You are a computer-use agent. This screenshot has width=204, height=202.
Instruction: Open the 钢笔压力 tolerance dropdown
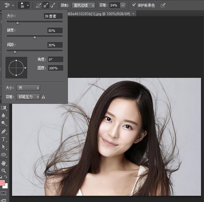[28, 97]
